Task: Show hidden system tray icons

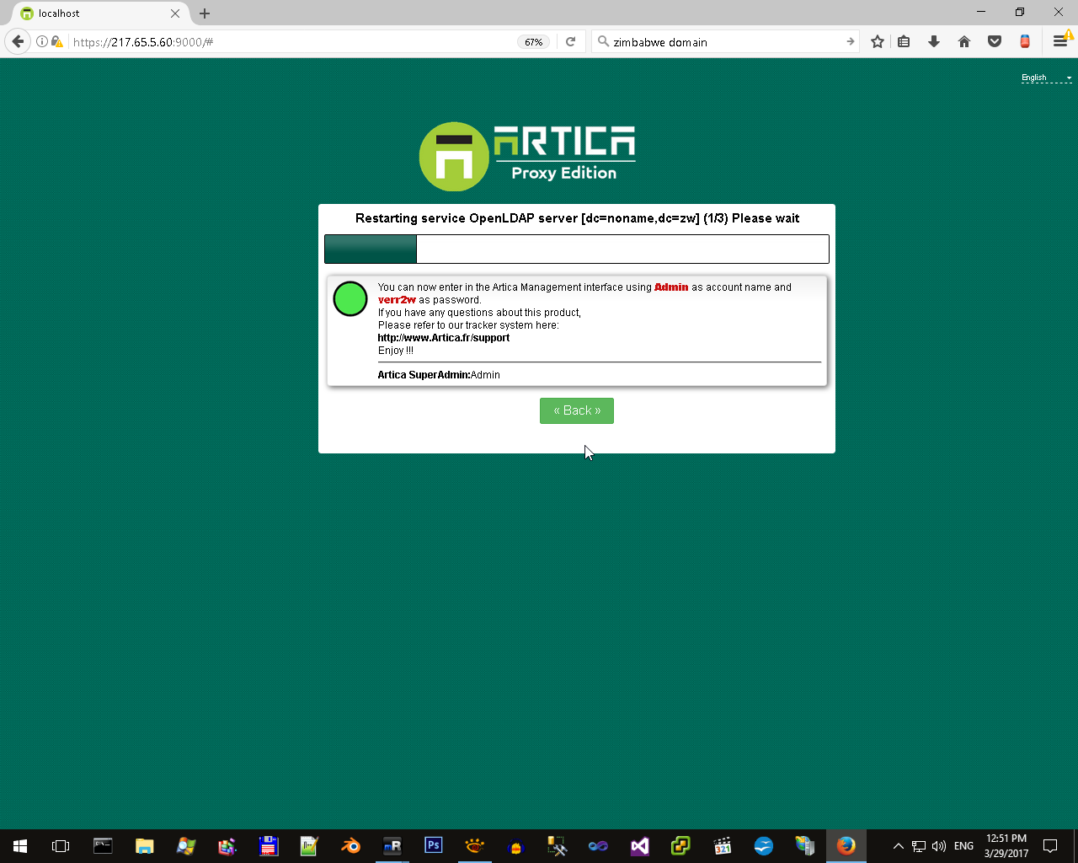Action: 898,846
